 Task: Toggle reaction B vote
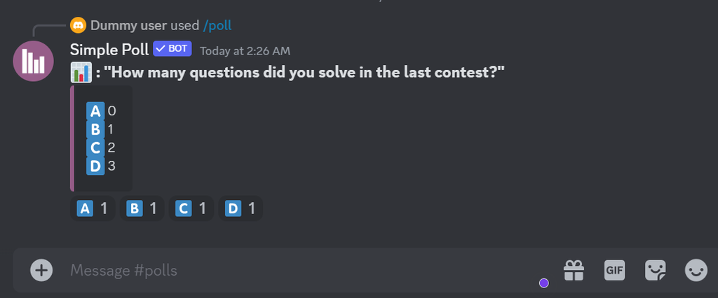142,208
